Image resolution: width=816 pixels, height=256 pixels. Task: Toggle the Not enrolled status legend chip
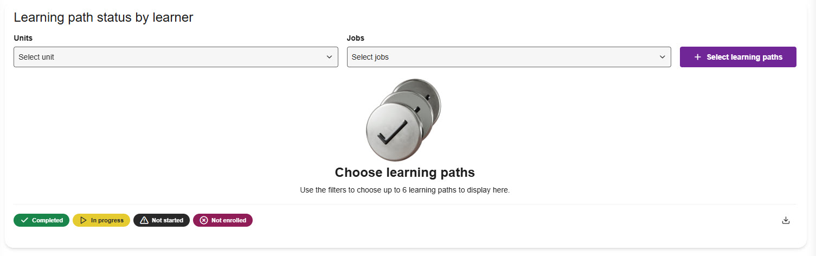(223, 220)
